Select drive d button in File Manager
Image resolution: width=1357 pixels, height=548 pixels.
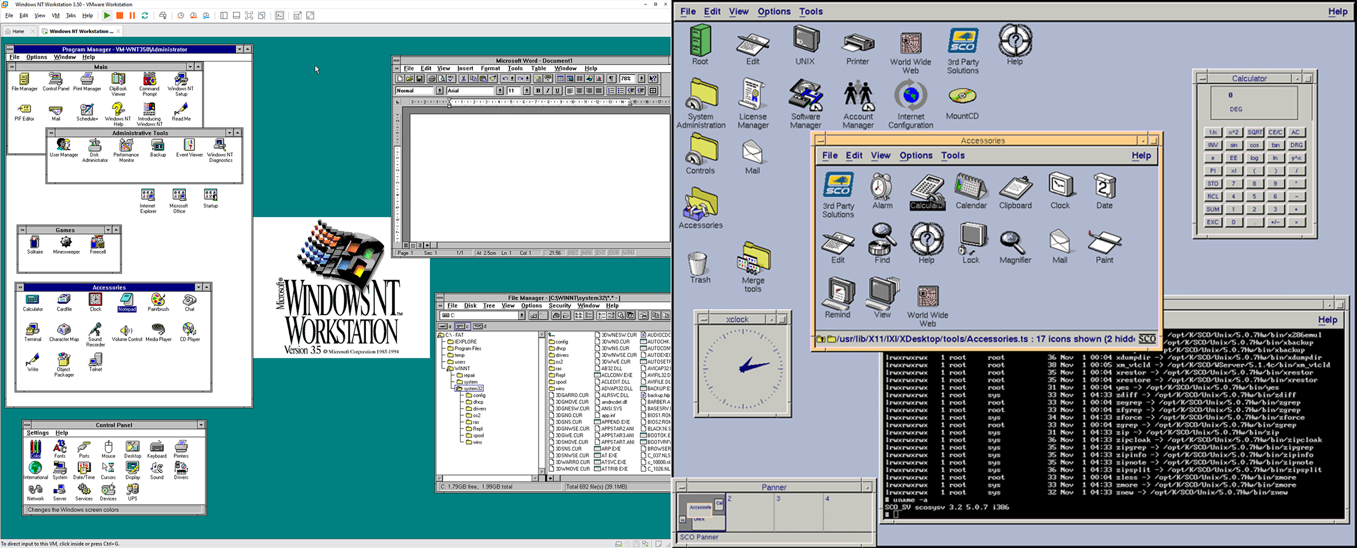click(x=479, y=326)
